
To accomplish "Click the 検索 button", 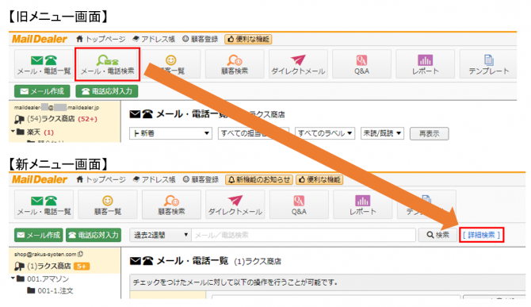I will pos(437,235).
